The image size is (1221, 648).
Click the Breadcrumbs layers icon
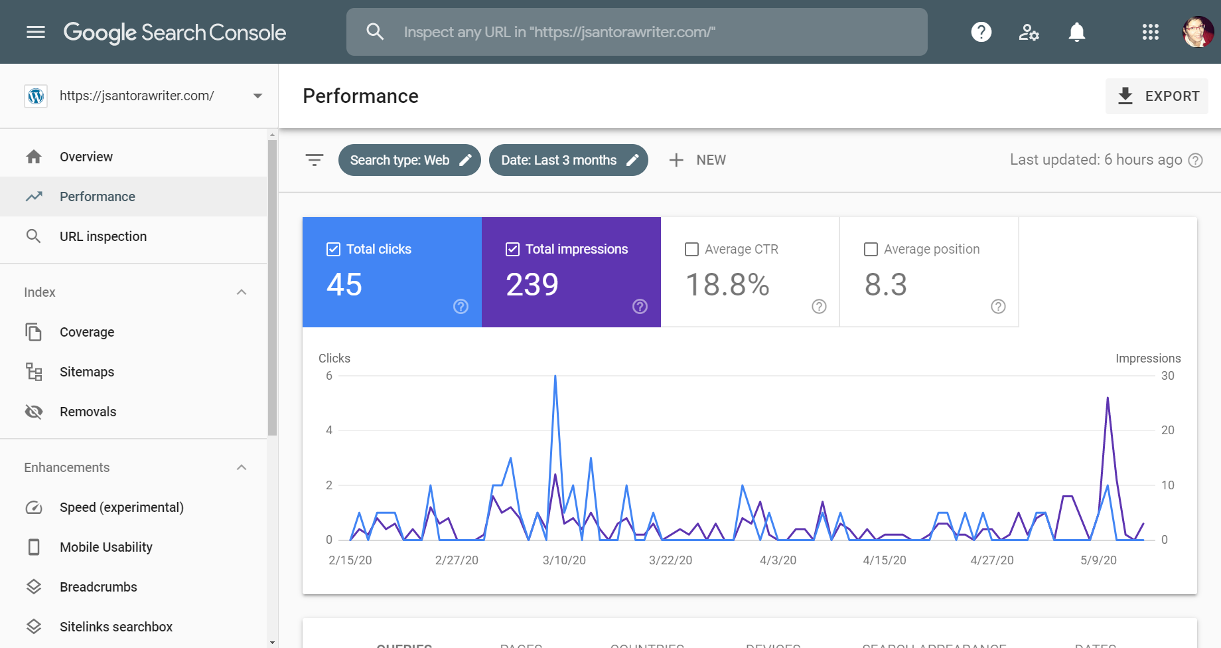click(34, 587)
